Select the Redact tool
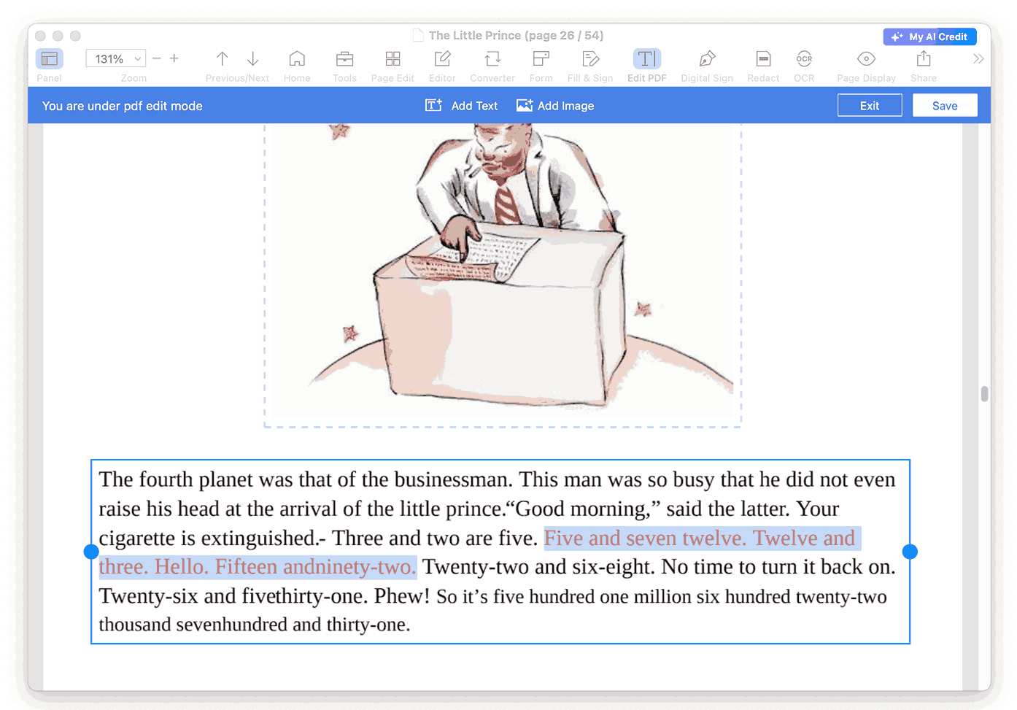 pos(763,58)
